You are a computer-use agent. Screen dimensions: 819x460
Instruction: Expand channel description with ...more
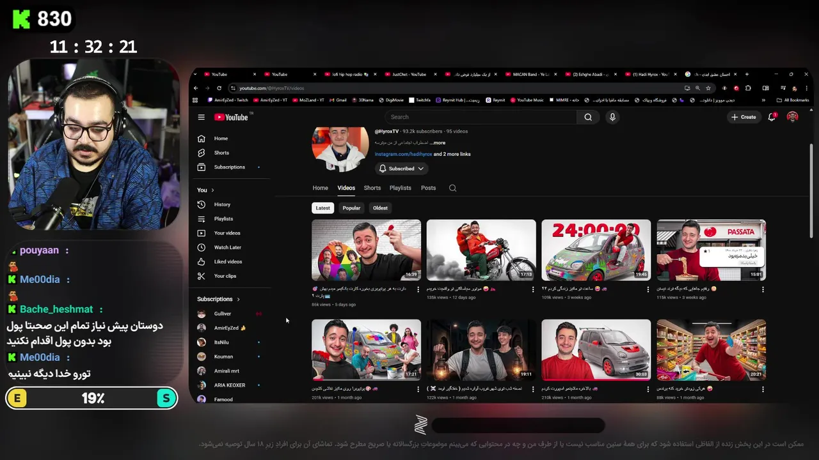pyautogui.click(x=438, y=143)
